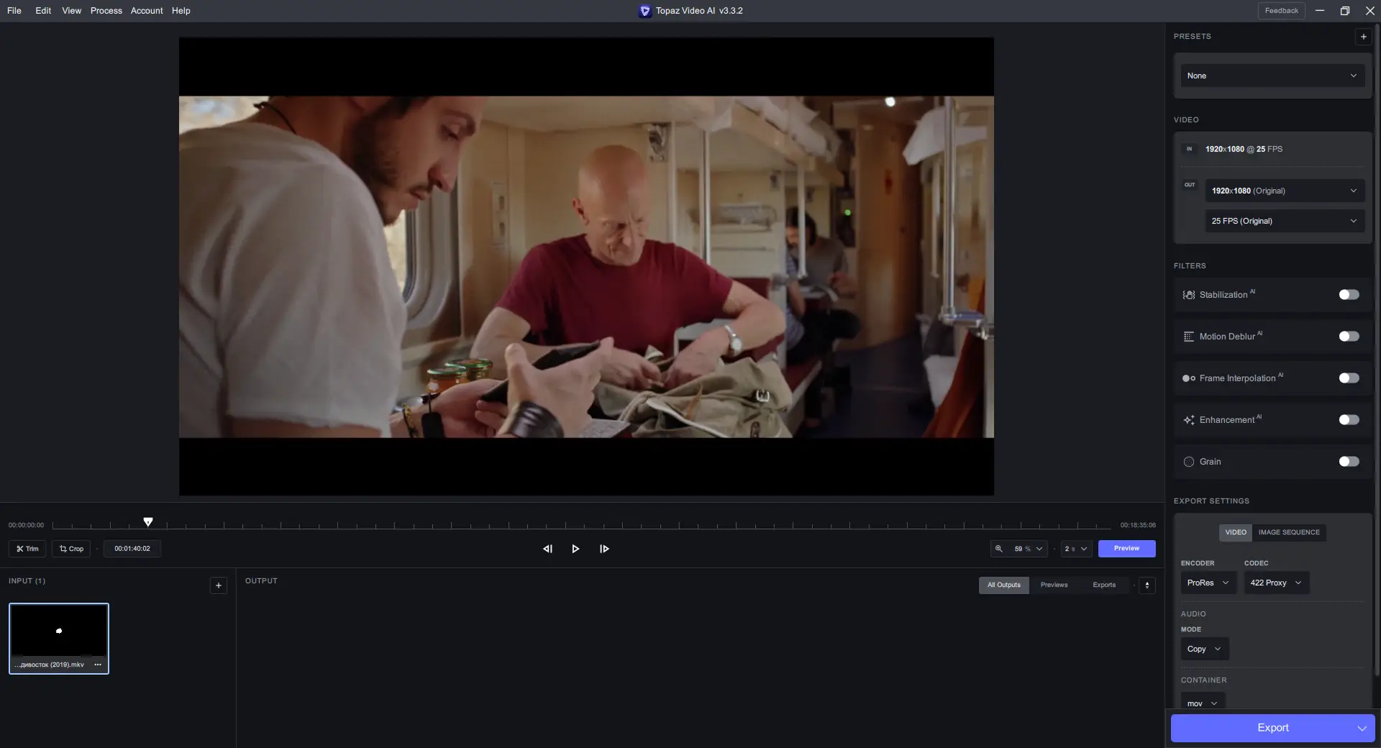Click the zoom magnifier icon

click(998, 549)
